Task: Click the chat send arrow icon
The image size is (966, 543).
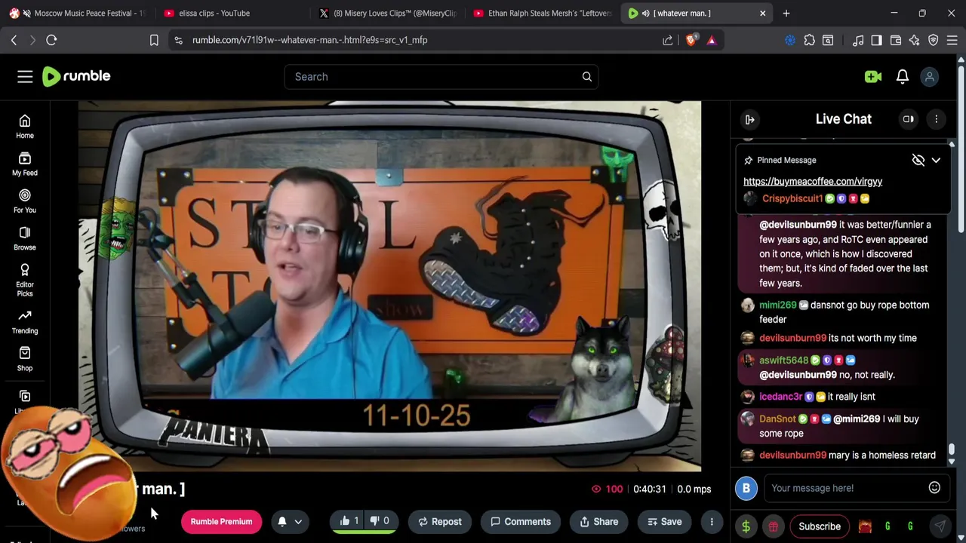Action: (x=940, y=526)
